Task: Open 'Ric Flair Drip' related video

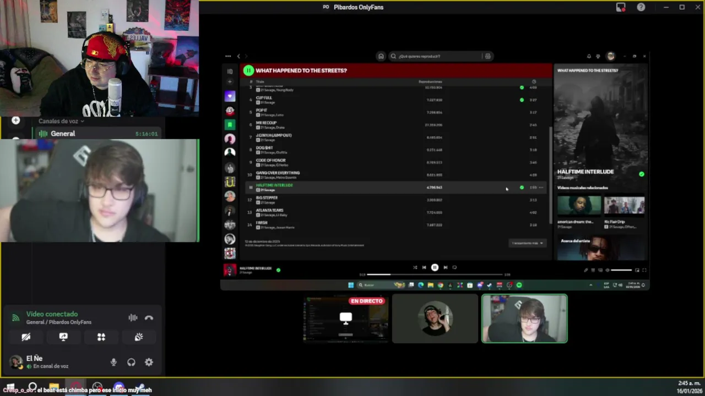Action: click(x=625, y=205)
